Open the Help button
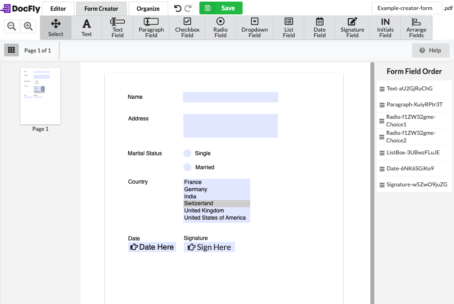454x304 pixels. pos(431,50)
